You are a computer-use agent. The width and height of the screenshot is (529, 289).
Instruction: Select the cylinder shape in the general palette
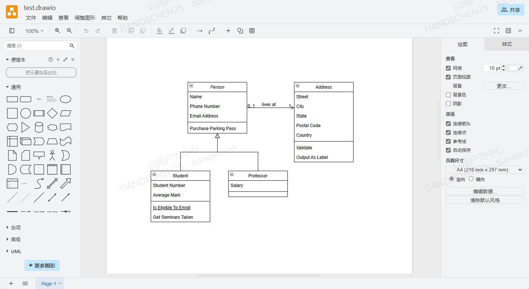(39, 127)
